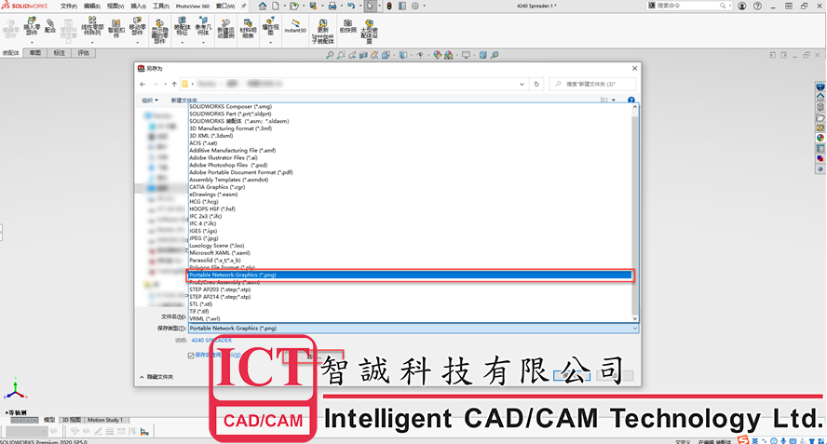
Task: Go up one folder level with the up arrow
Action: tap(174, 84)
